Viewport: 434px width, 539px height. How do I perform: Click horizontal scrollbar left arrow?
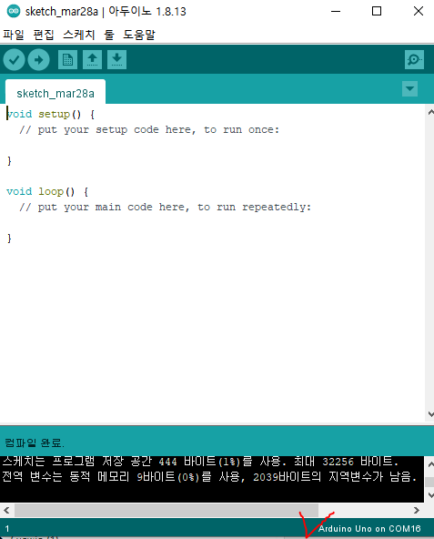[x=6, y=510]
